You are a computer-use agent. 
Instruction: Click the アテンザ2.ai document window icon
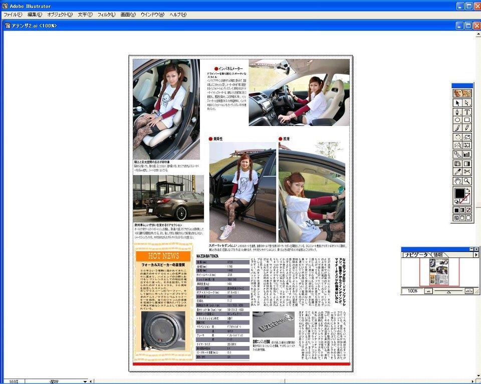(x=8, y=25)
